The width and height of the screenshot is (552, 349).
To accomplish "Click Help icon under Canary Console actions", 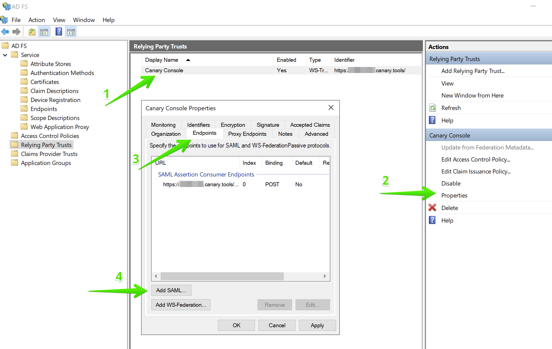I will (x=432, y=220).
